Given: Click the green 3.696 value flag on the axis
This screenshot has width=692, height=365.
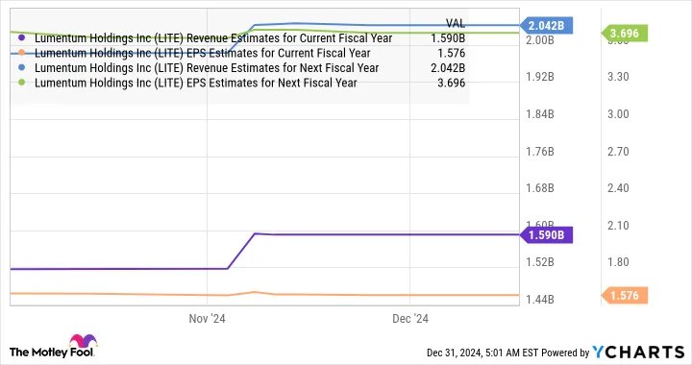Looking at the screenshot, I should (x=625, y=33).
